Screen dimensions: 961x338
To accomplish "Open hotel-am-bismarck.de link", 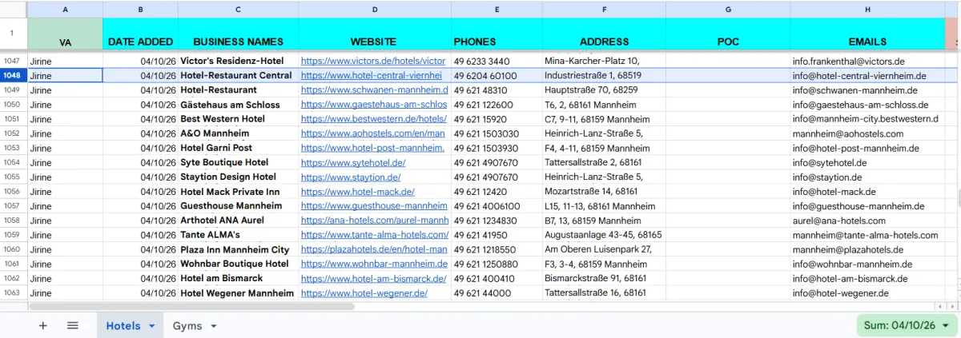I will (374, 279).
